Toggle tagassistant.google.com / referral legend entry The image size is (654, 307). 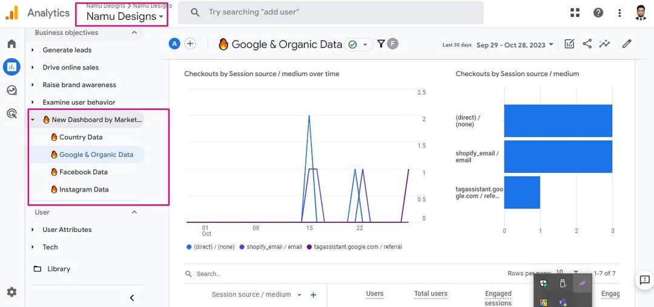(x=354, y=247)
